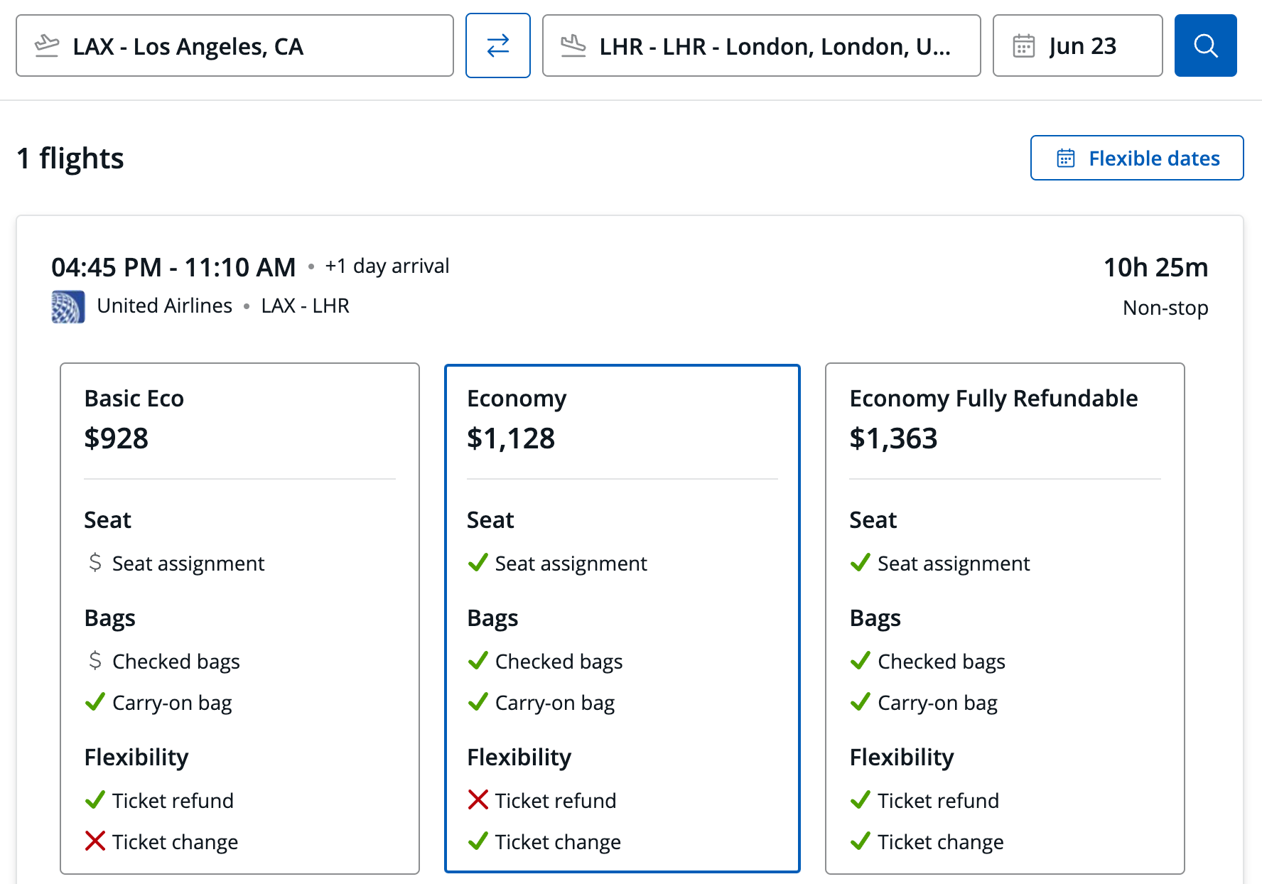Click the 04:45 PM - 11:10 AM flight time
This screenshot has width=1262, height=884.
pos(173,267)
